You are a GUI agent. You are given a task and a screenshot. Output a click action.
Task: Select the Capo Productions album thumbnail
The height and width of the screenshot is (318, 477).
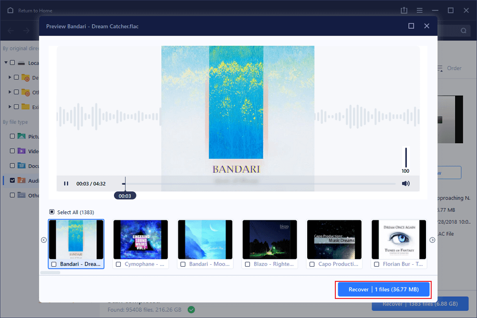point(334,239)
